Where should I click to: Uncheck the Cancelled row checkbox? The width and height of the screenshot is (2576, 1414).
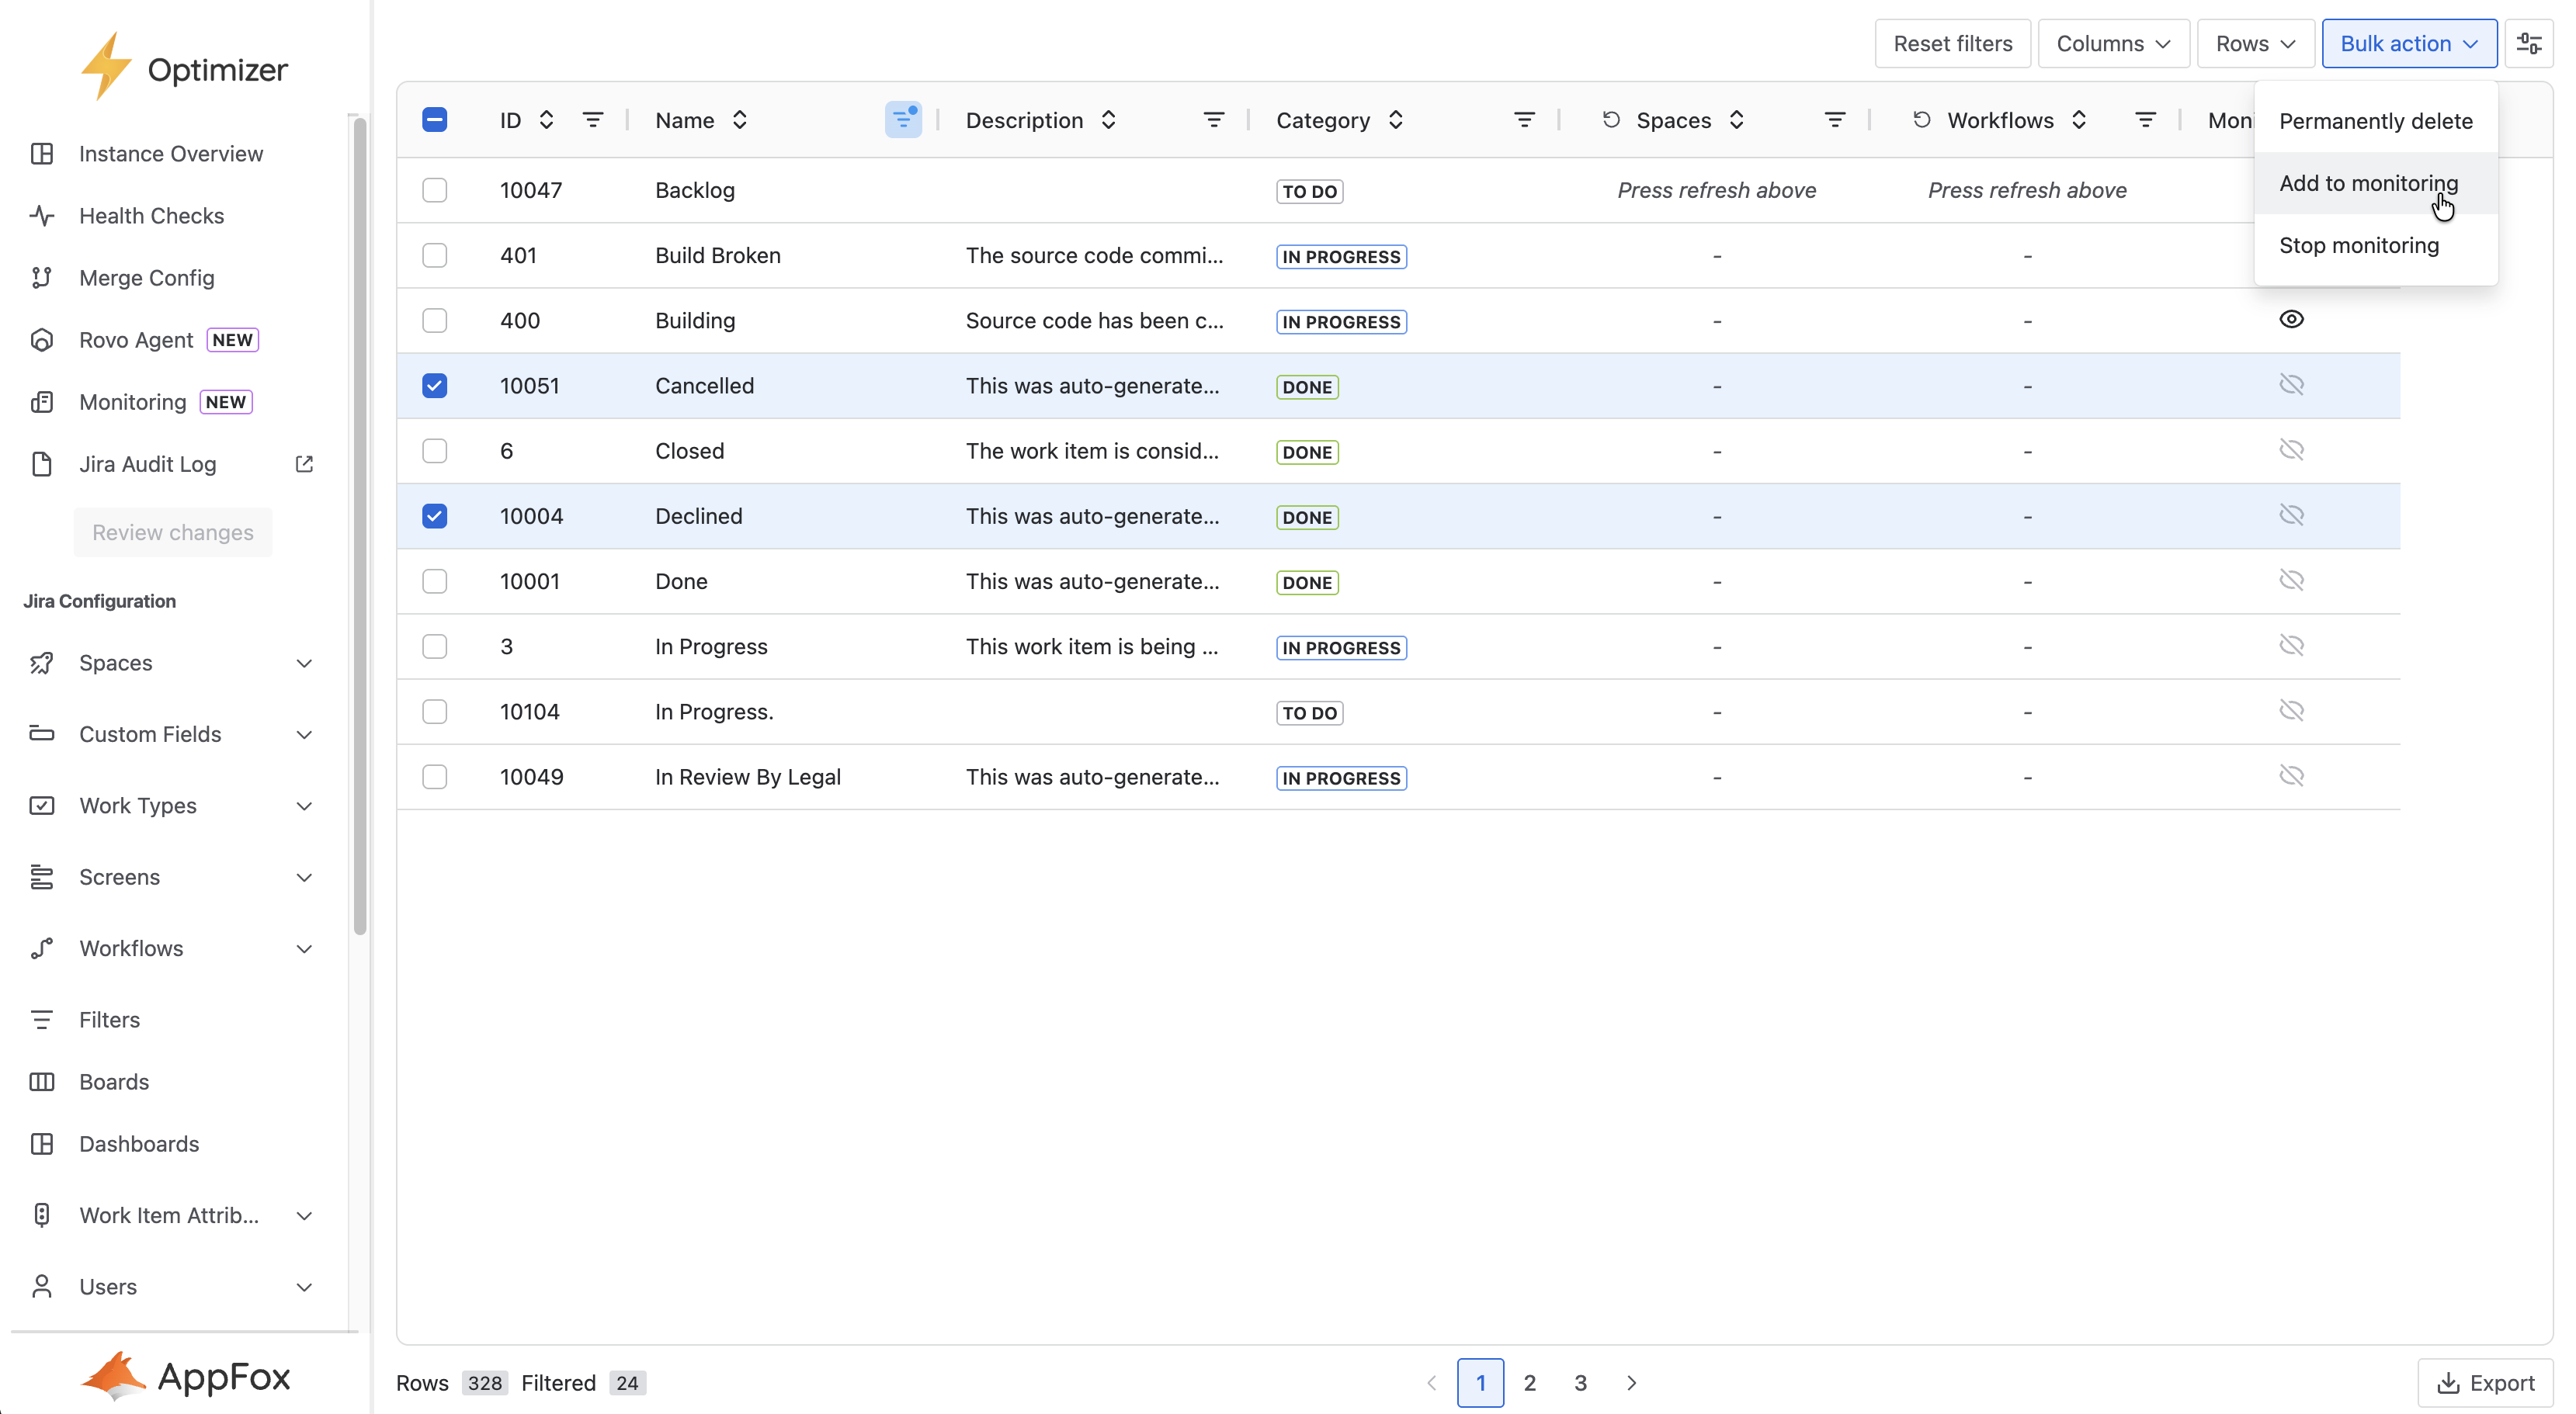[x=434, y=386]
